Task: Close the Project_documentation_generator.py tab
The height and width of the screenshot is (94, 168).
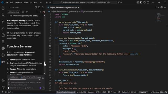Action: click(x=78, y=7)
